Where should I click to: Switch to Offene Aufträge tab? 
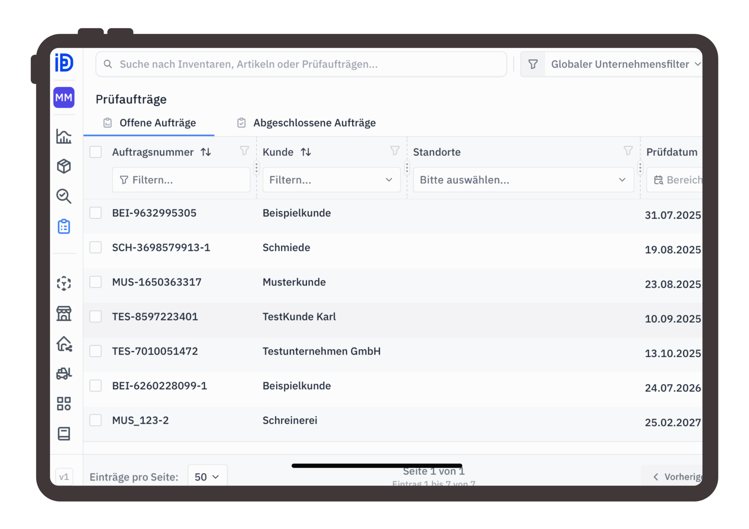pos(150,123)
